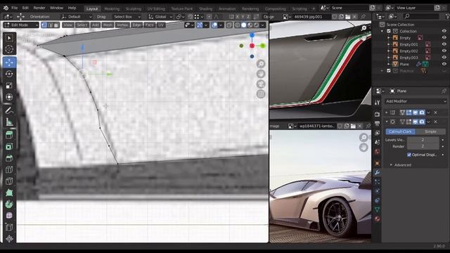Screen dimensions: 450x253
Task: Toggle the Optimal Display checkbox
Action: point(409,155)
